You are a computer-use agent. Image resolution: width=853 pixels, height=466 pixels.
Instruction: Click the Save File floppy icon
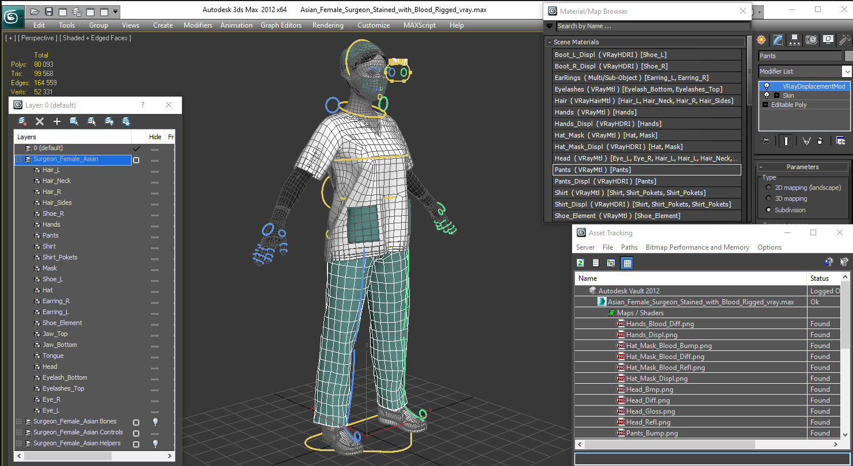click(49, 12)
